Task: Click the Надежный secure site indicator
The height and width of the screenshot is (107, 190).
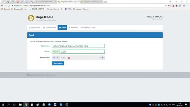Action: coord(17,6)
